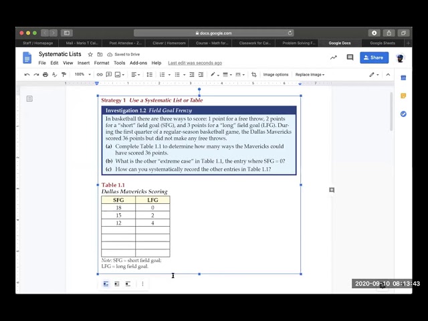428x321 pixels.
Task: Insert a link
Action: pos(100,74)
